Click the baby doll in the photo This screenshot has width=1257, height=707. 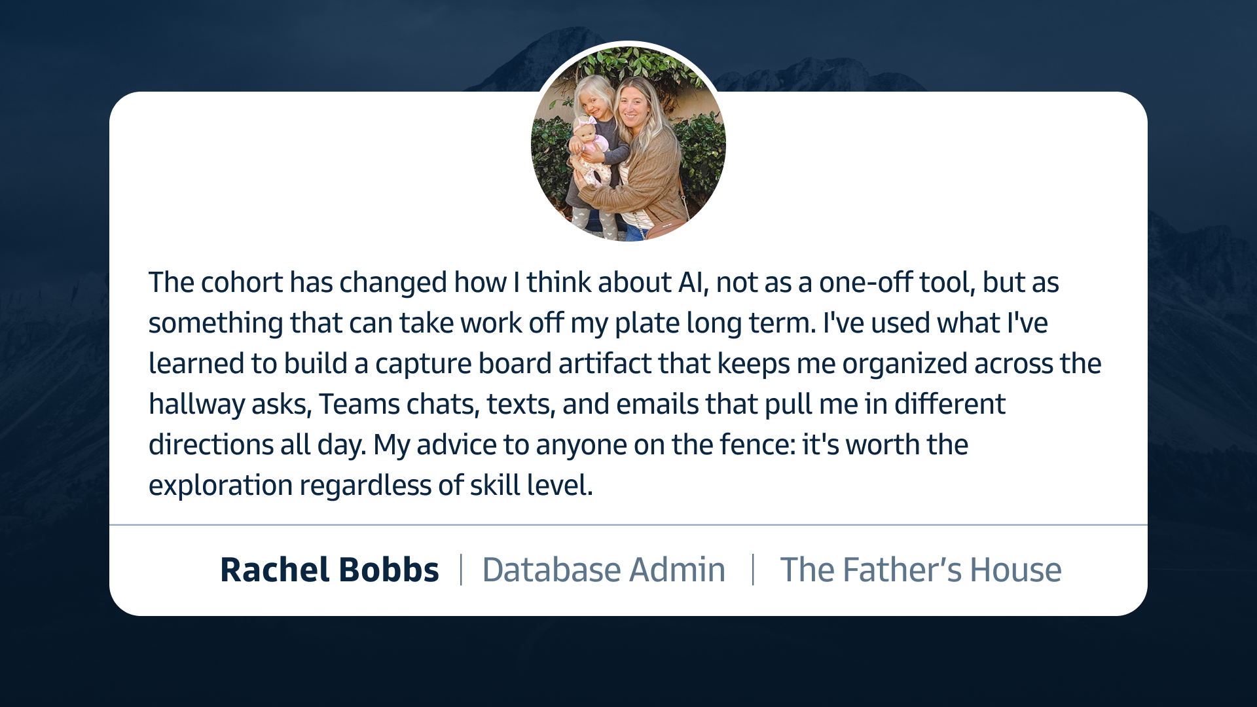[591, 151]
